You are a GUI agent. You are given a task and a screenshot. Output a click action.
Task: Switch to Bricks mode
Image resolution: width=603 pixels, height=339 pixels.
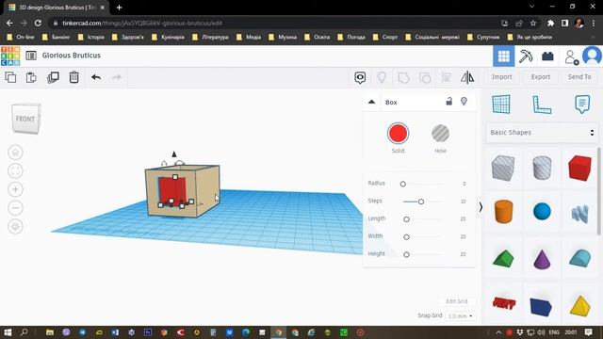547,56
